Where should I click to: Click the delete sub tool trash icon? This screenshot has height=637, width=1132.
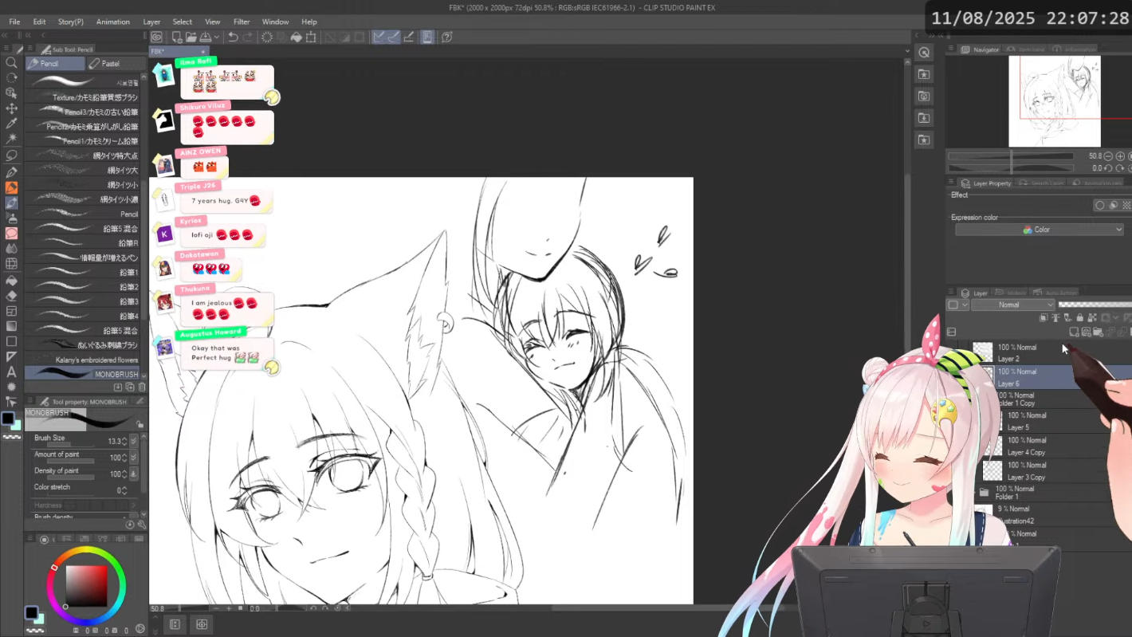(140, 387)
